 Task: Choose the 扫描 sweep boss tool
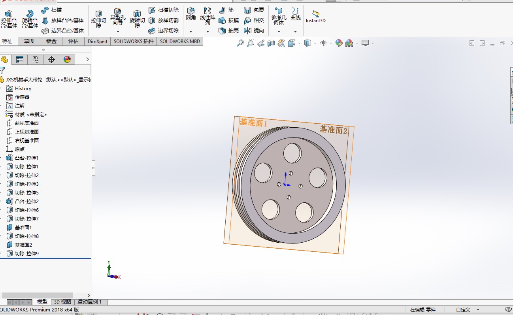coord(51,10)
